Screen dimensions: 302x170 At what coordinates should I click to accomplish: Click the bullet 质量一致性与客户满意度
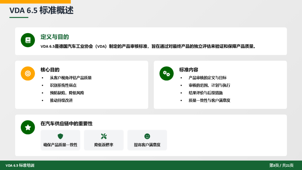pyautogui.click(x=209, y=100)
